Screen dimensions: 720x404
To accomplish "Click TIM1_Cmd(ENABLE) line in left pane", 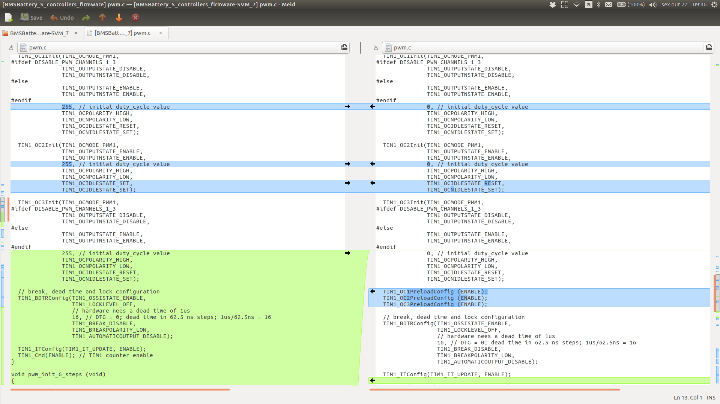I will click(x=85, y=355).
